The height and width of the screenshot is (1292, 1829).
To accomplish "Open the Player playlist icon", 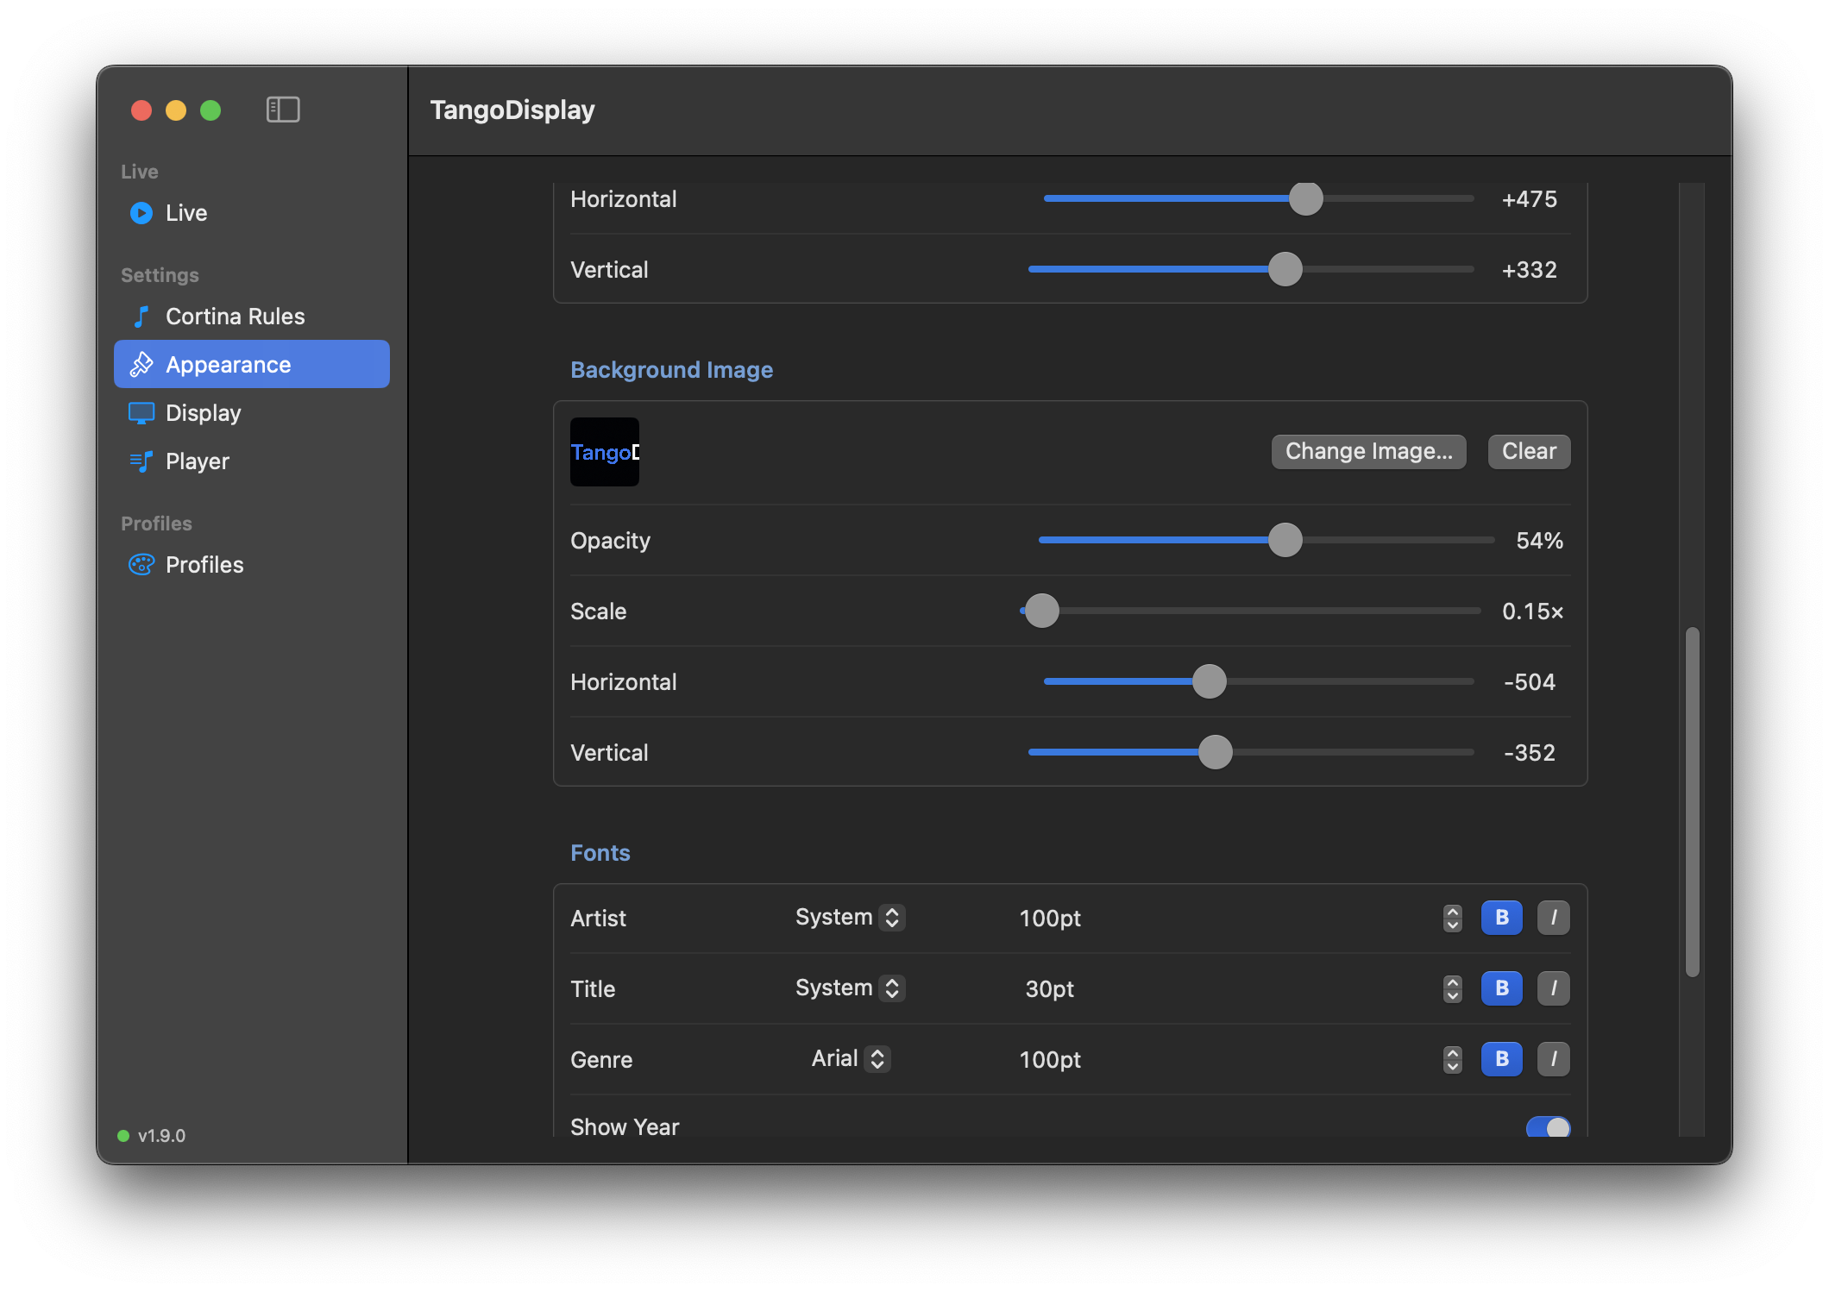I will click(x=141, y=461).
